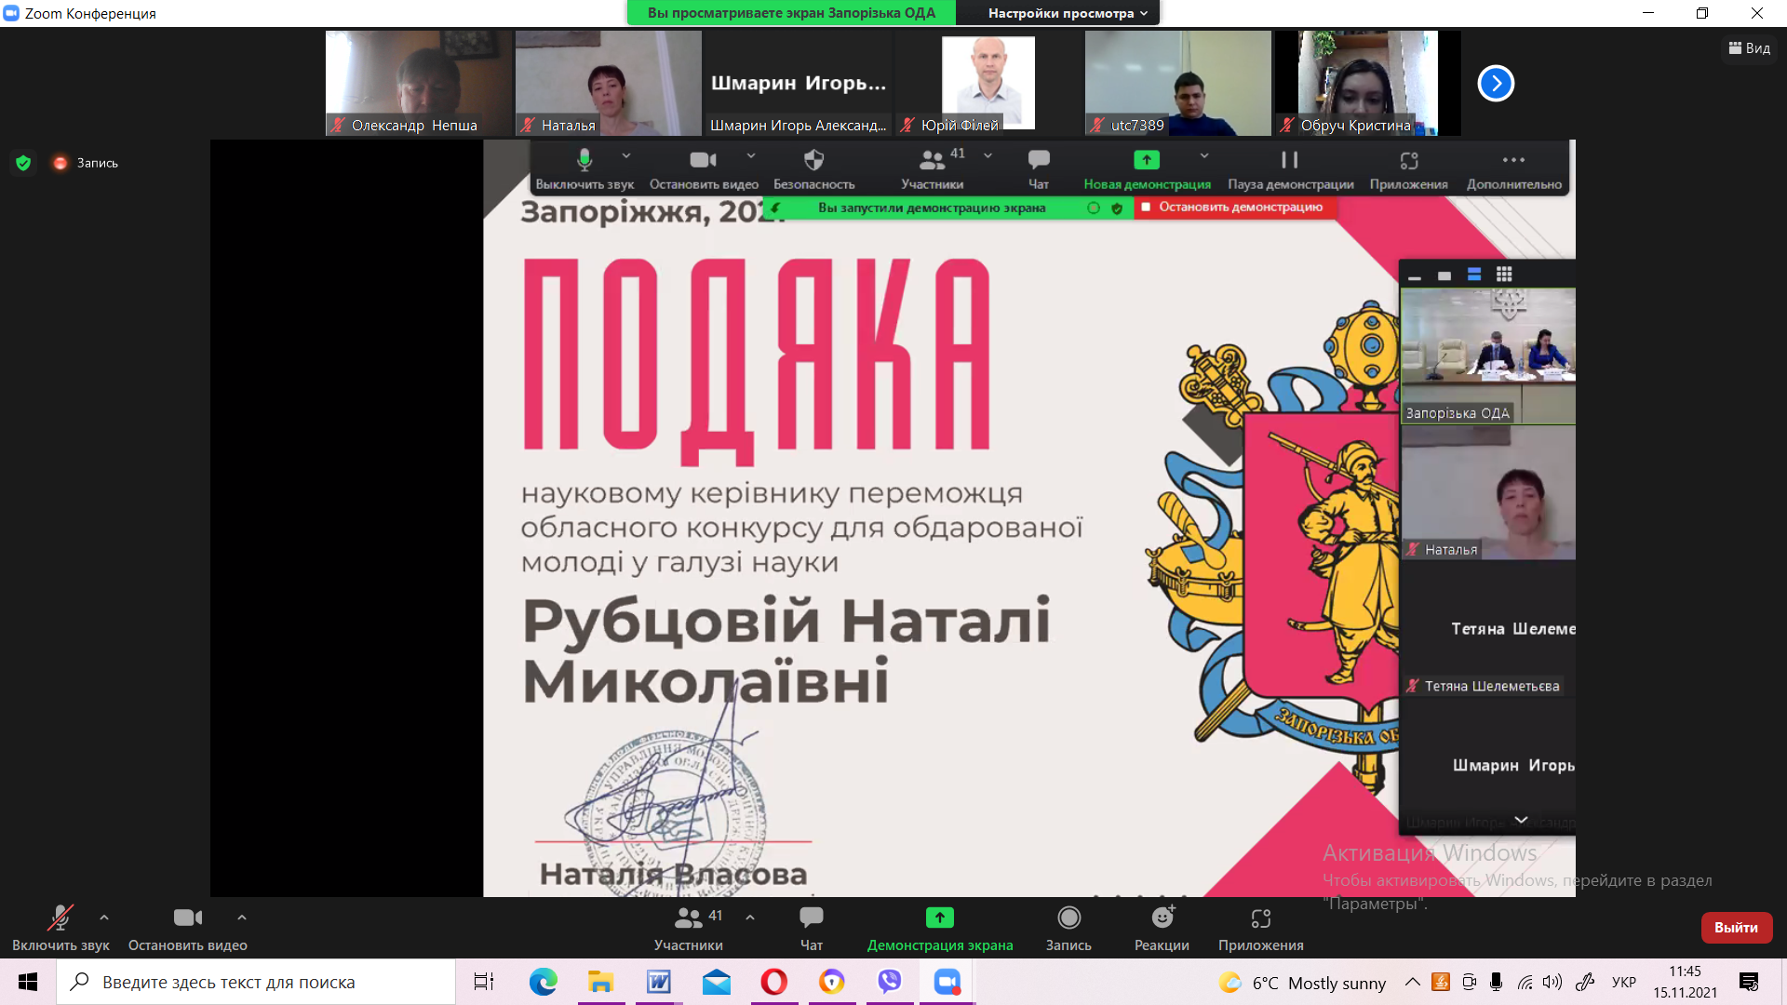Click the Запись recording indicator
The width and height of the screenshot is (1787, 1005).
tap(87, 163)
